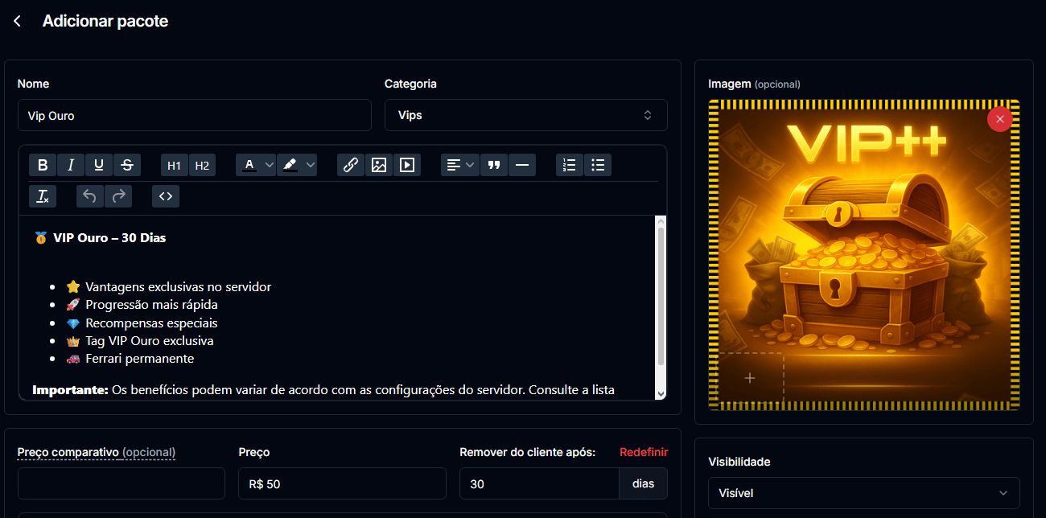
Task: Apply strikethrough formatting
Action: 127,165
